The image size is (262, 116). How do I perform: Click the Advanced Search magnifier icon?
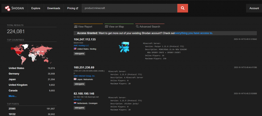pos(137,27)
